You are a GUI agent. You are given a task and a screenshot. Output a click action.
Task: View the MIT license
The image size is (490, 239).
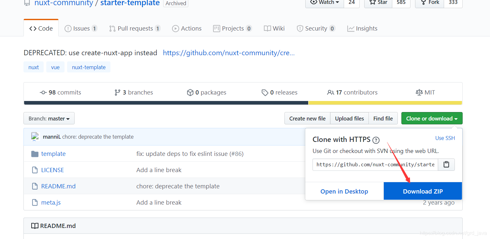pyautogui.click(x=425, y=93)
